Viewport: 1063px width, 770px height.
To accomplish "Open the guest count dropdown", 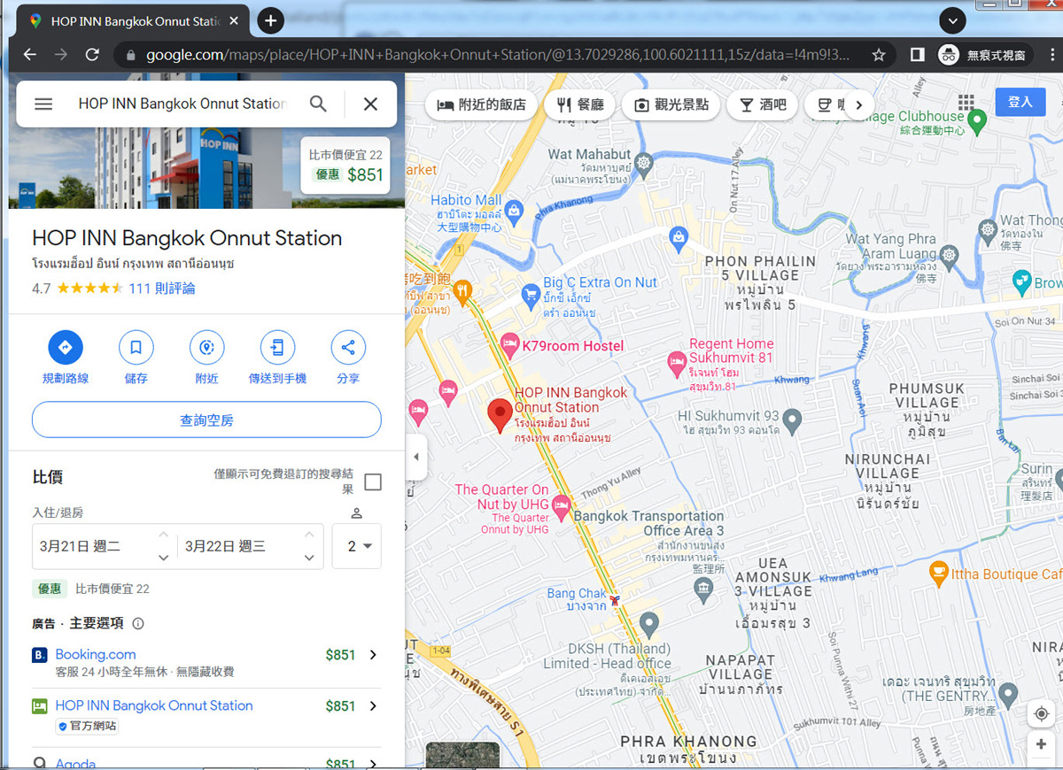I will pos(357,546).
